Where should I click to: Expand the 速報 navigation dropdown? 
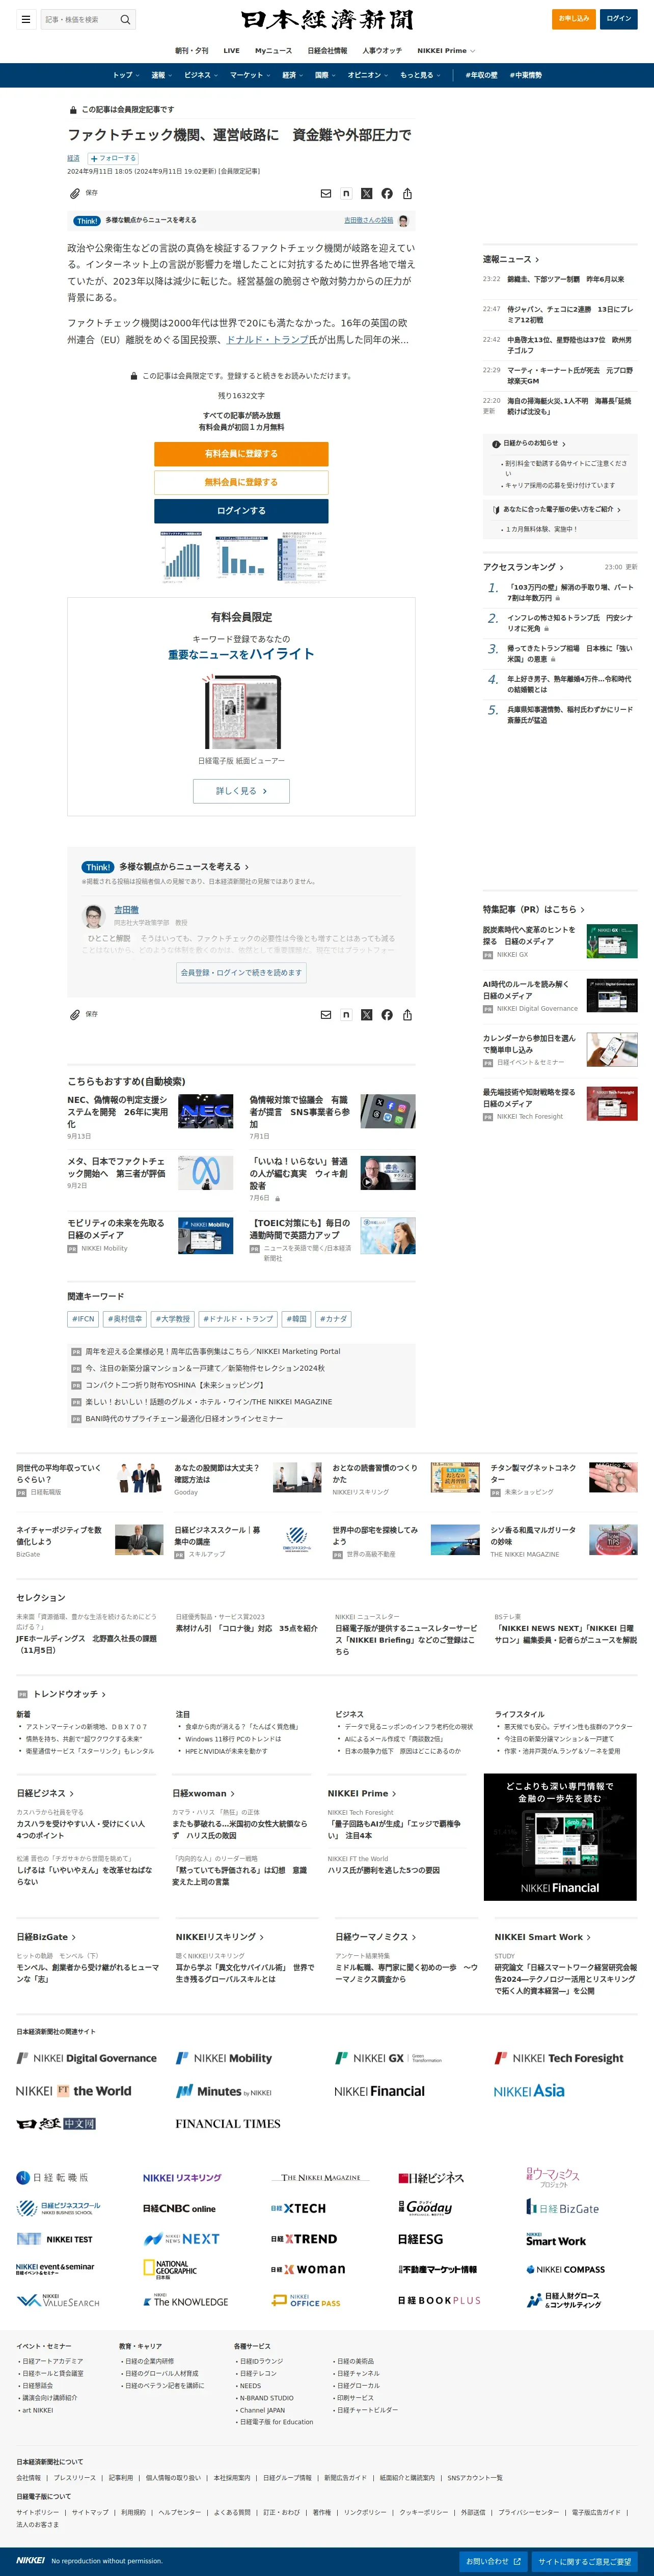tap(161, 75)
